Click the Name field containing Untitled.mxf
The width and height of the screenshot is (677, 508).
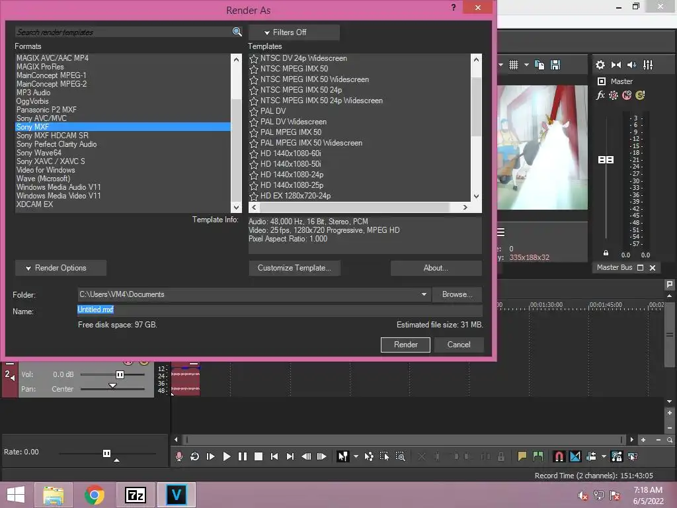click(280, 310)
